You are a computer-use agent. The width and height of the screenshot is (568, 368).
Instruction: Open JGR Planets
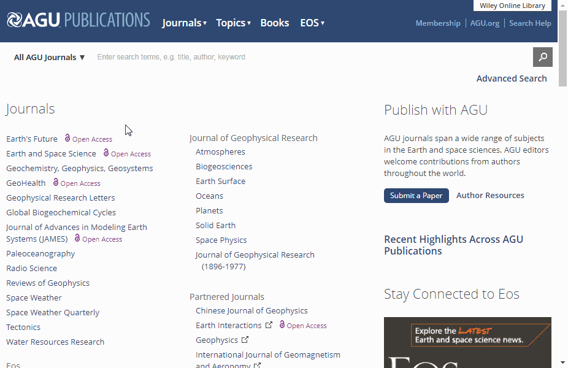[x=209, y=211]
